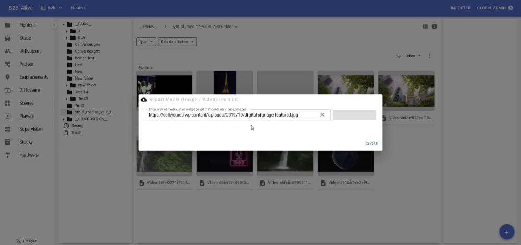Open Trash in the file tree
521x245 pixels.
coord(76,132)
